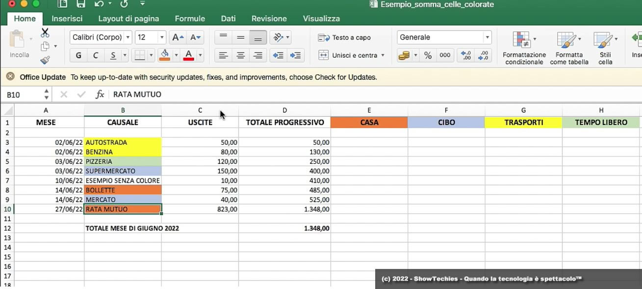Click the decrease decimal places icon
Viewport: 642px width, 289px height.
pos(483,55)
